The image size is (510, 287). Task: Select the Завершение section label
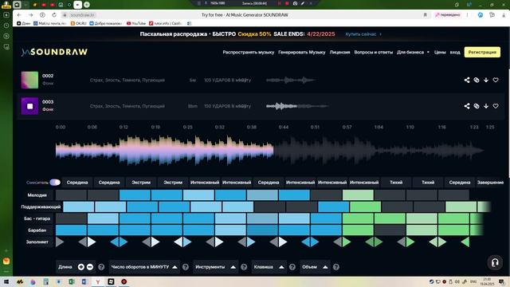point(490,183)
